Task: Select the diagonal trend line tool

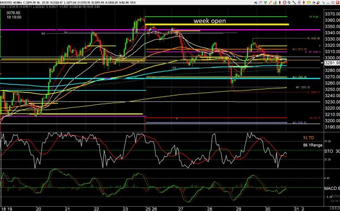Action: [x=294, y=3]
